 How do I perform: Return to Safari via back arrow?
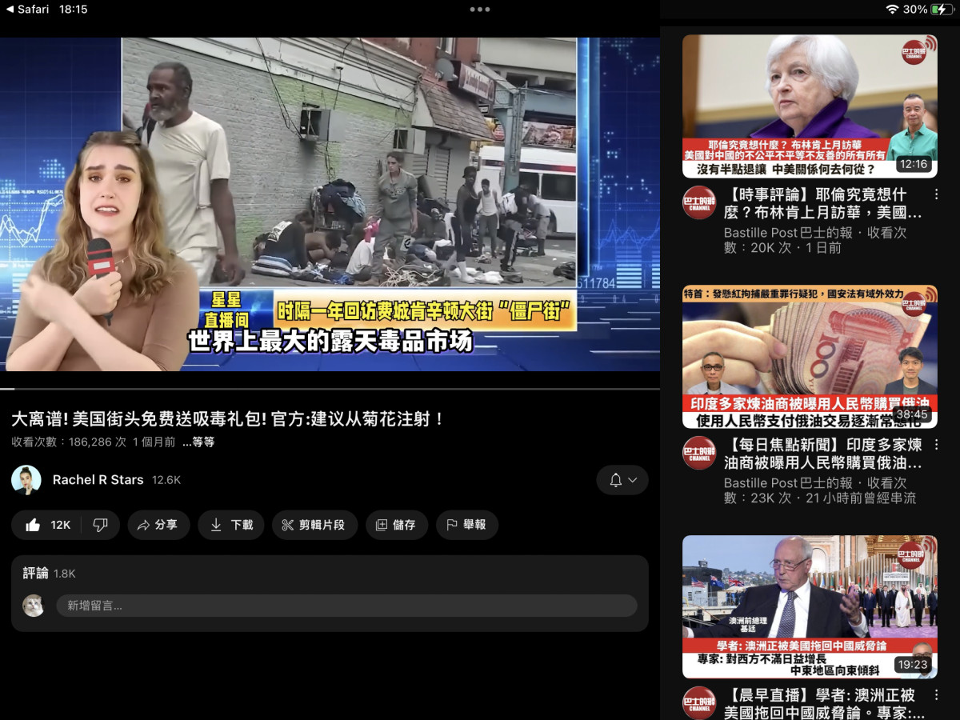point(27,10)
